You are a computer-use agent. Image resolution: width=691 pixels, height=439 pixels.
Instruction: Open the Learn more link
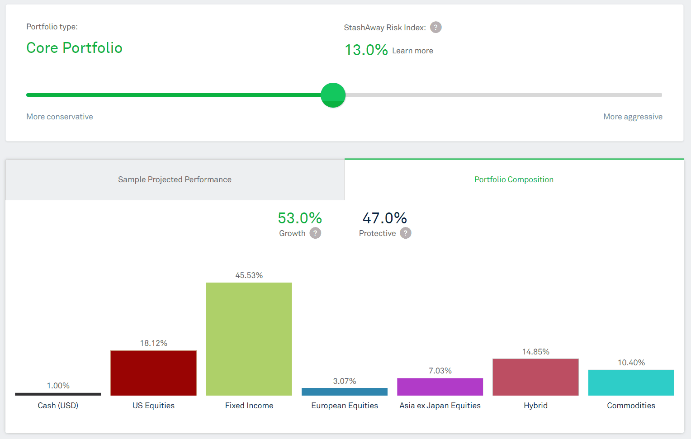(412, 51)
